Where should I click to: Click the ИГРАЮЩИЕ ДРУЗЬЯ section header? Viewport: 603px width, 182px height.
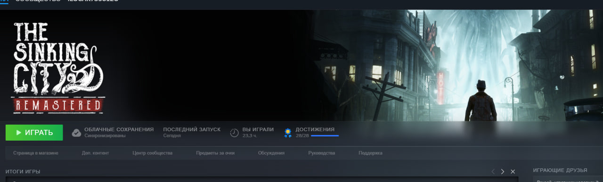coord(560,170)
